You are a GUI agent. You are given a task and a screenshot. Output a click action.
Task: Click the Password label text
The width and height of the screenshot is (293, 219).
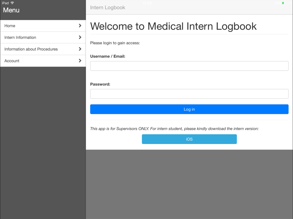(x=100, y=84)
